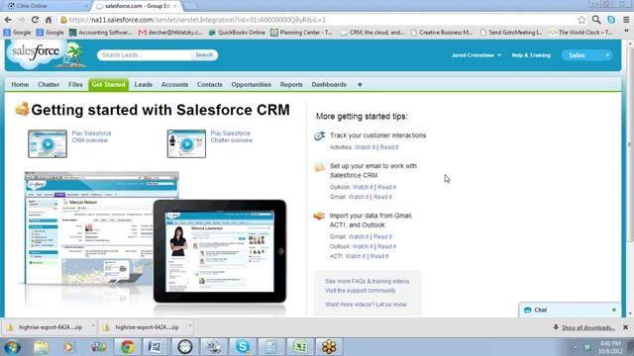Viewport: 634px width, 356px height.
Task: Open the Chrome menu icon
Action: tap(626, 20)
